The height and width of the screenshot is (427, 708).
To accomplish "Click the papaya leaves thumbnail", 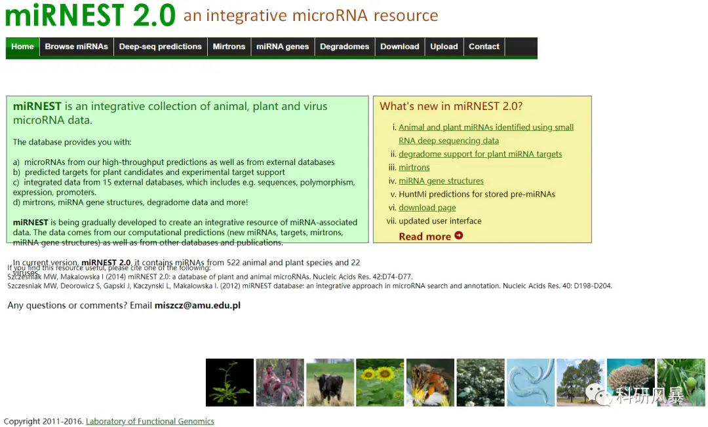I will pyautogui.click(x=681, y=382).
